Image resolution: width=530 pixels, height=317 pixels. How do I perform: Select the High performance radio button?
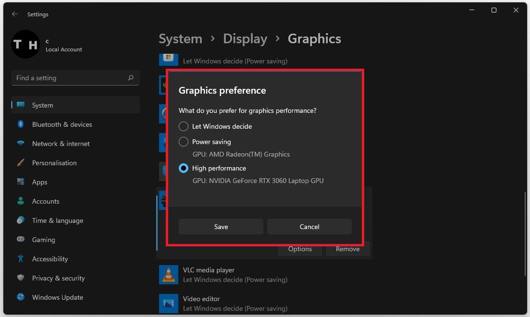tap(184, 168)
